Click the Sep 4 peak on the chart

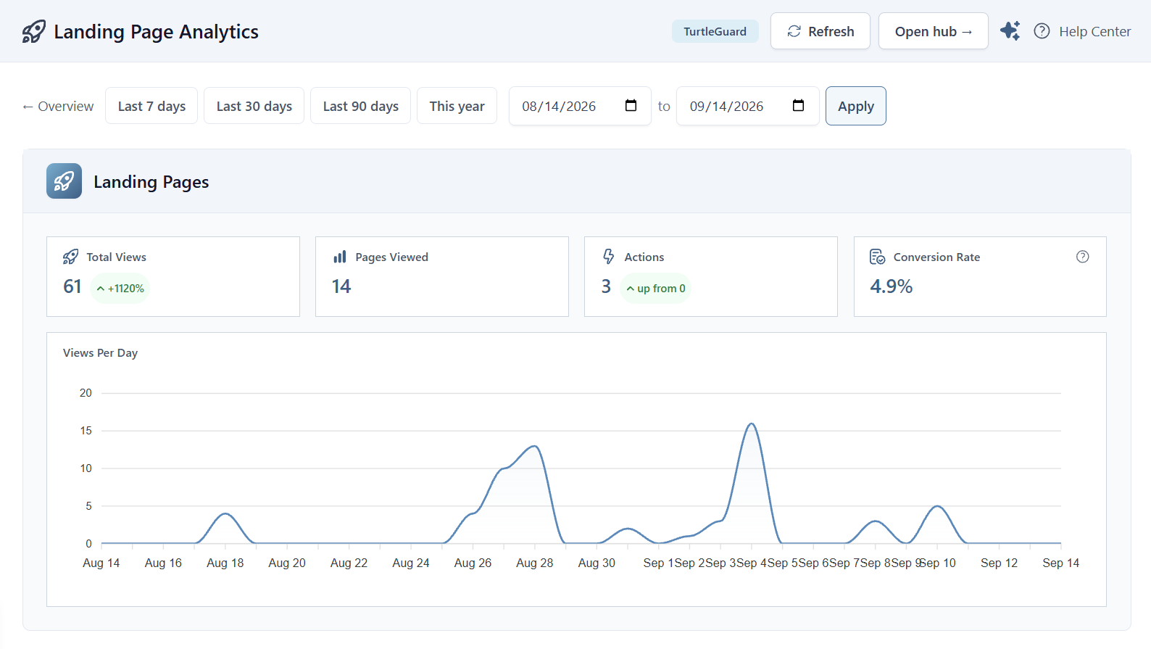coord(752,423)
